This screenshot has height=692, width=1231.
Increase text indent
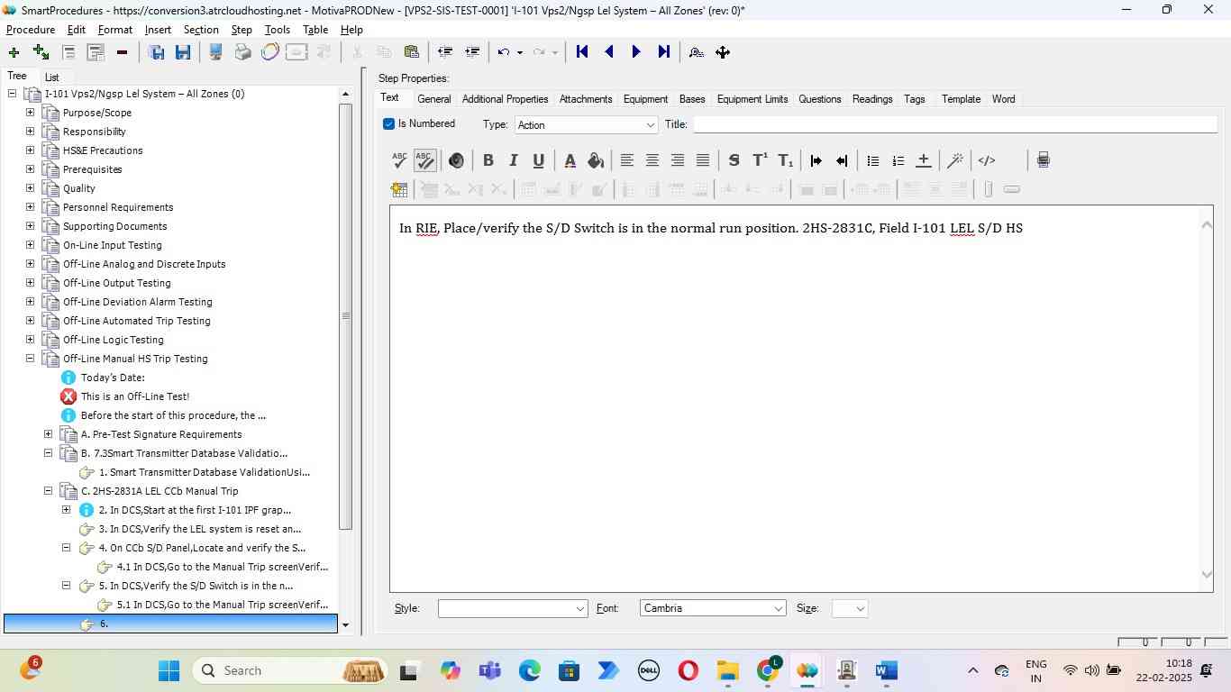tap(816, 160)
